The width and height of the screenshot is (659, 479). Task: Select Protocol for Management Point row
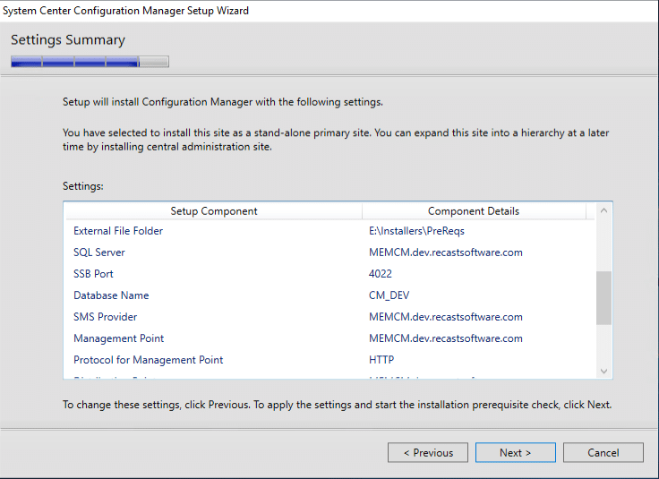[149, 360]
